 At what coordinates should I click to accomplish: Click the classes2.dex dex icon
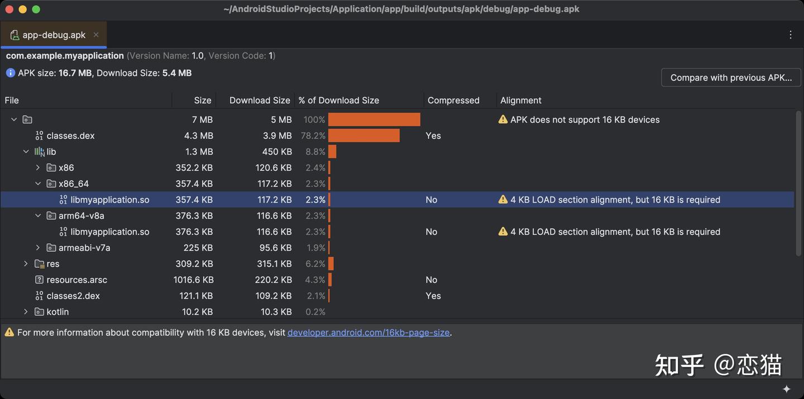click(x=39, y=295)
